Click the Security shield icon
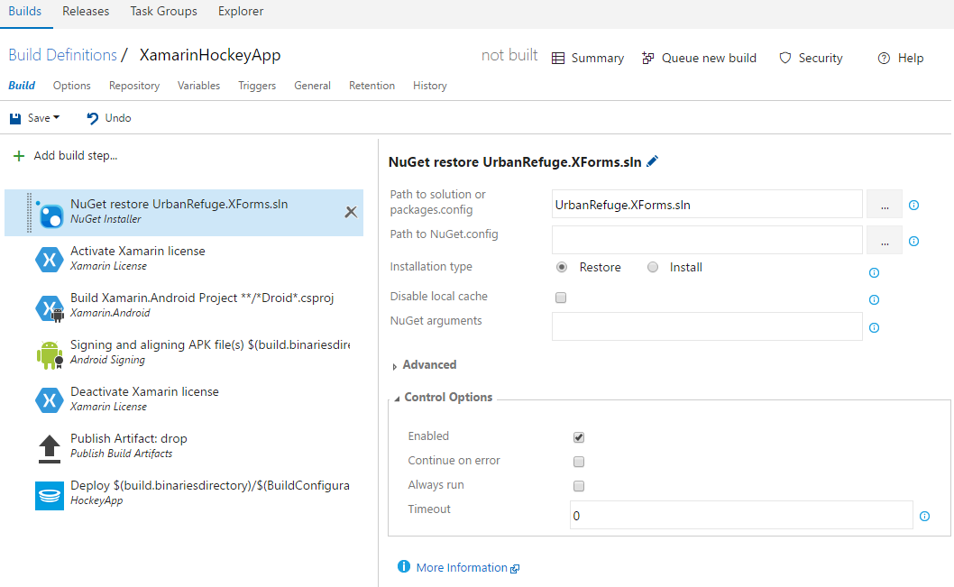Viewport: 954px width, 587px height. [785, 58]
